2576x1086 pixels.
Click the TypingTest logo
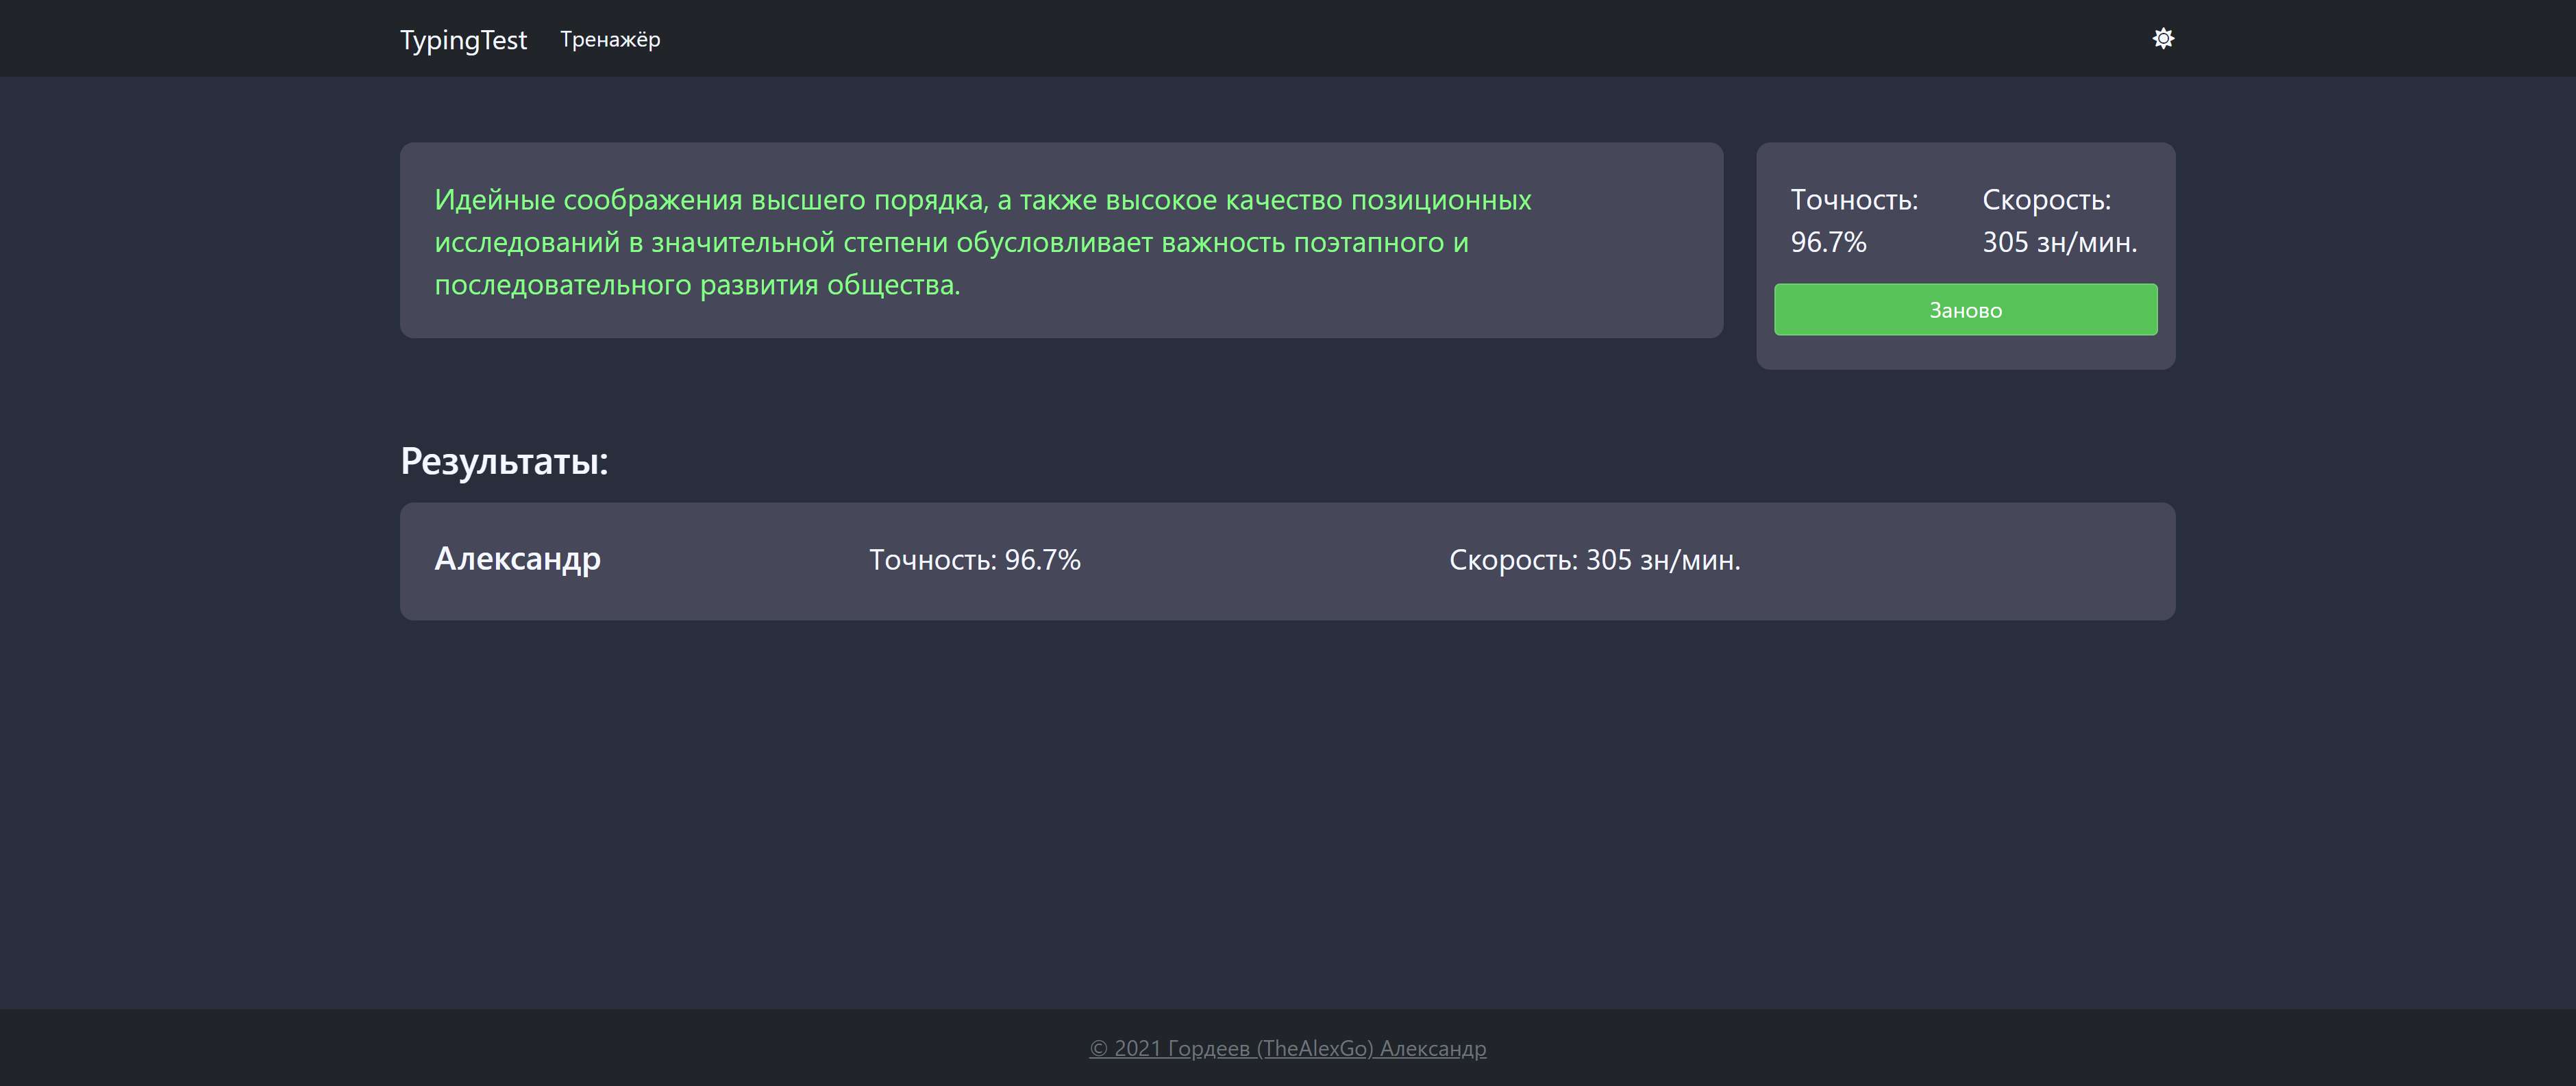tap(463, 40)
